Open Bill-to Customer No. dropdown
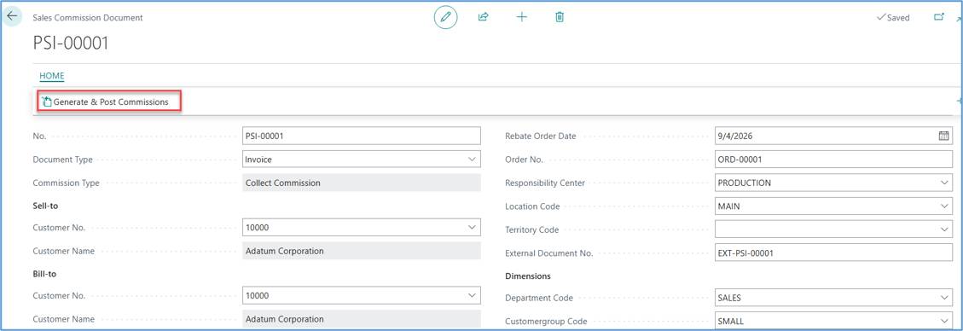The height and width of the screenshot is (331, 963). pos(472,295)
